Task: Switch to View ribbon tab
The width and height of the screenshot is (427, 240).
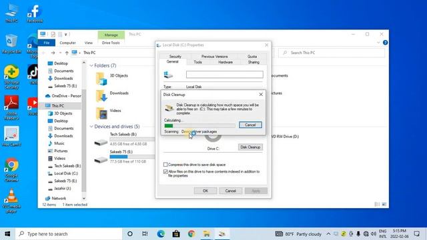Action: [x=89, y=43]
